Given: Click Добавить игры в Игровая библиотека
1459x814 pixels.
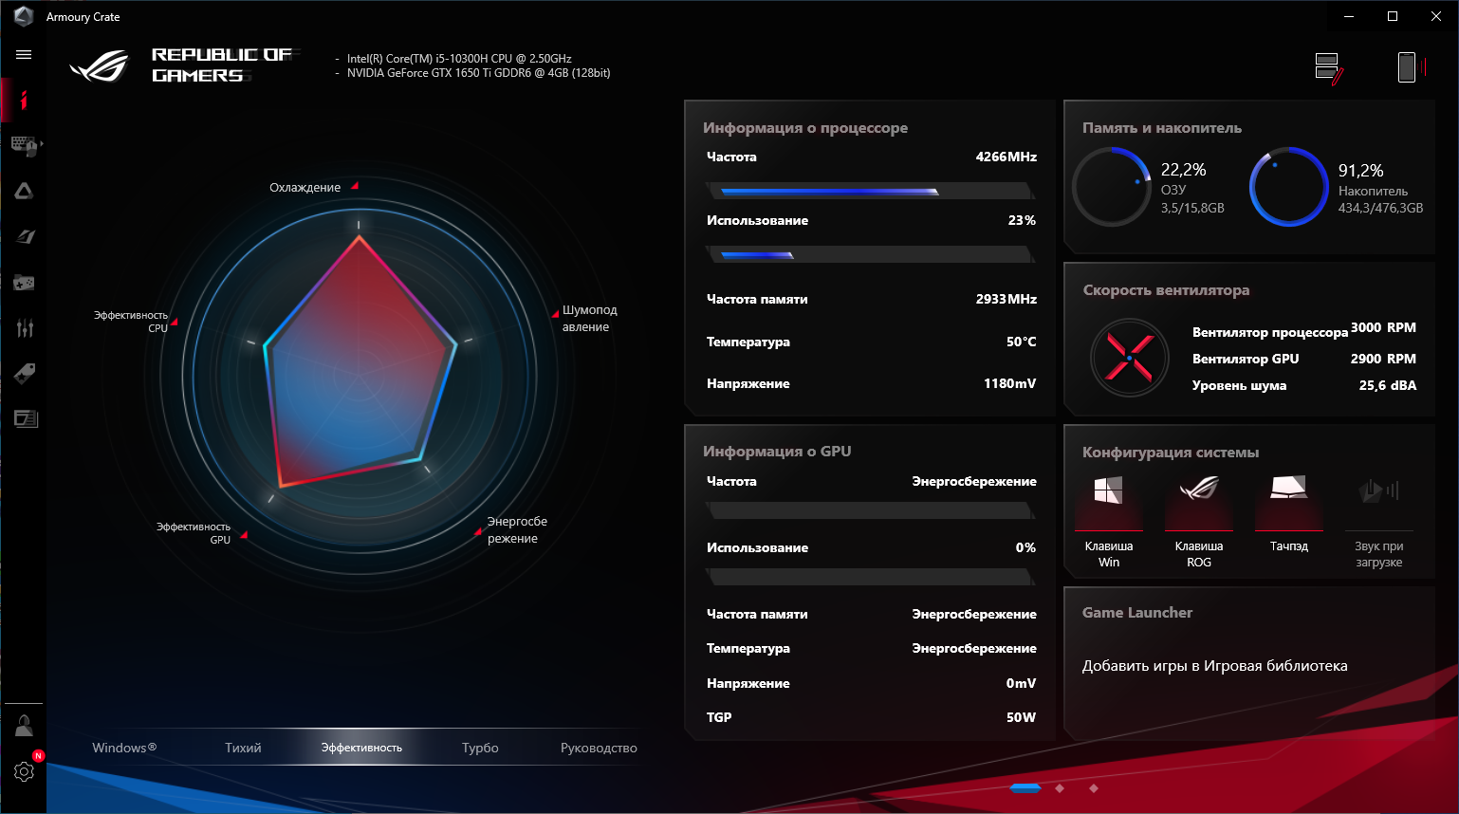Looking at the screenshot, I should pos(1214,666).
